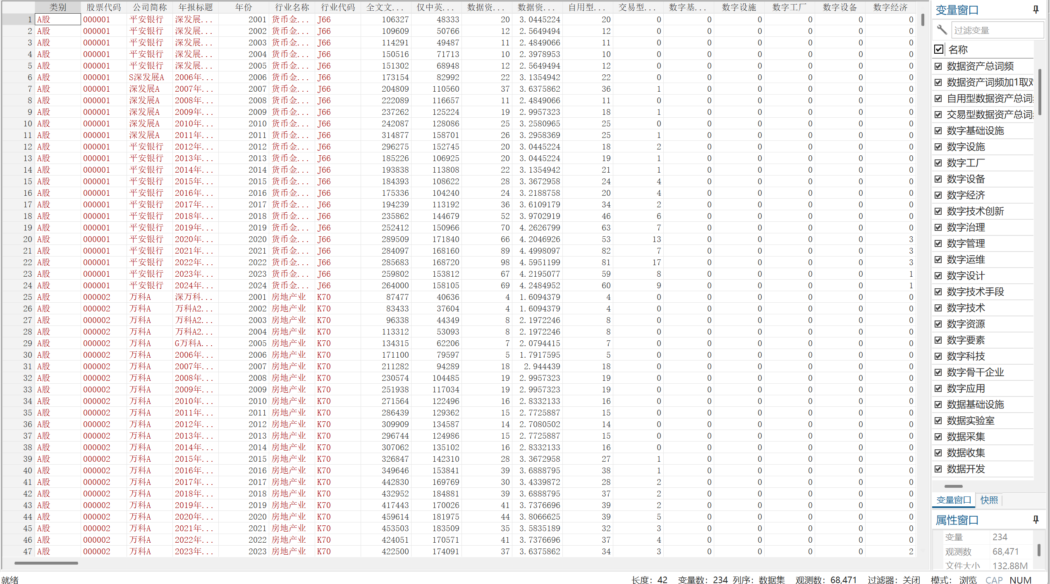
Task: Uncheck the 数据实验室 variable checkbox
Action: click(938, 420)
